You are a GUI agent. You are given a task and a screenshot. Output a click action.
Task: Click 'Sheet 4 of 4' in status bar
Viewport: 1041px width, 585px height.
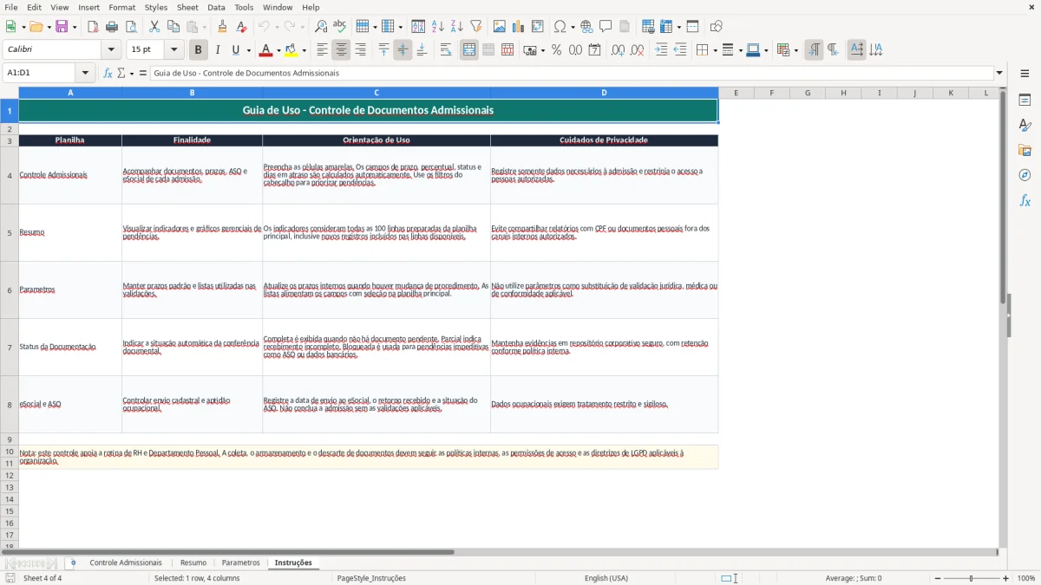coord(43,578)
